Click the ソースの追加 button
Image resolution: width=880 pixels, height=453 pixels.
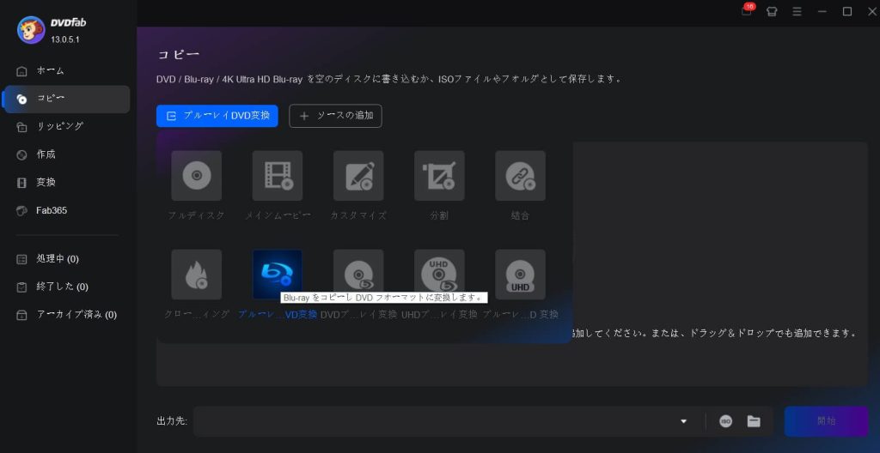coord(336,116)
